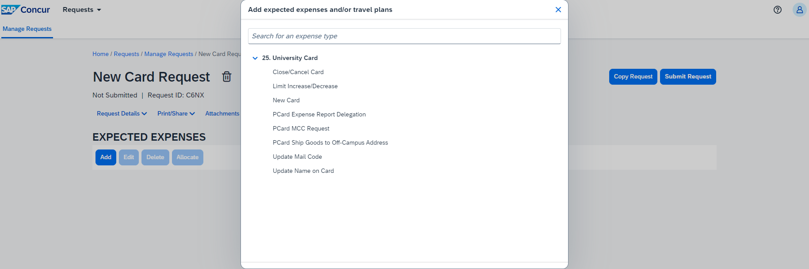Open the Requests dropdown menu
This screenshot has height=269, width=809.
pyautogui.click(x=82, y=10)
